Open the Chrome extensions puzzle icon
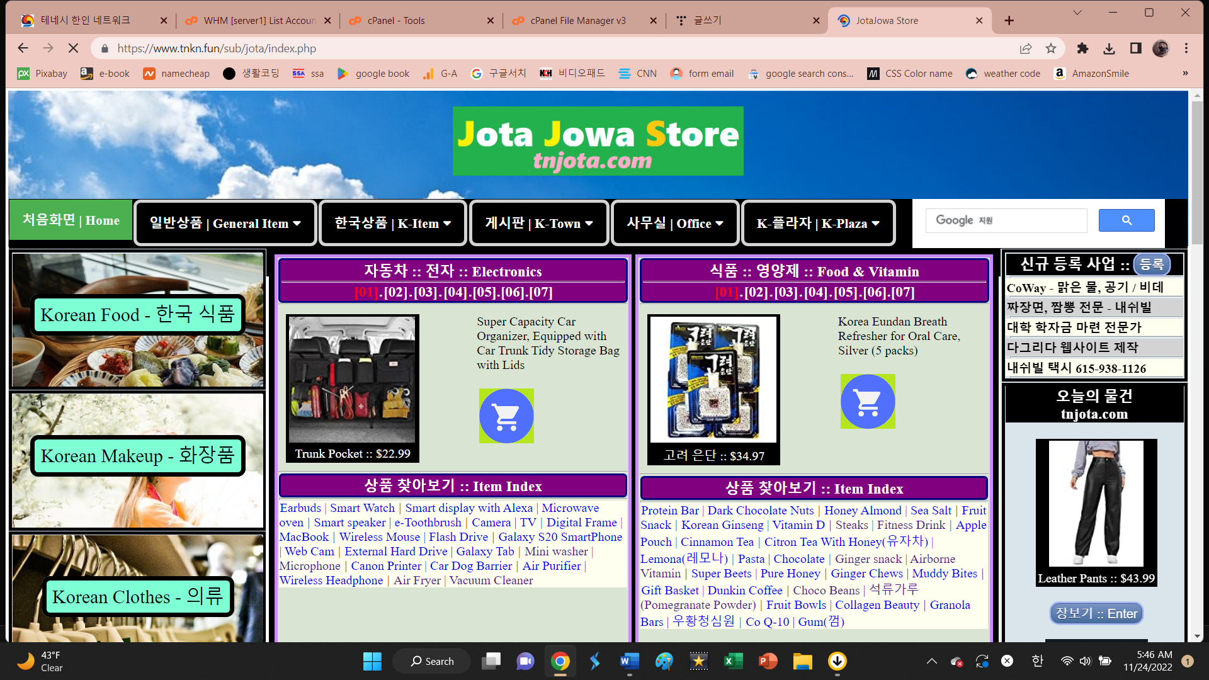This screenshot has height=680, width=1209. 1082,48
